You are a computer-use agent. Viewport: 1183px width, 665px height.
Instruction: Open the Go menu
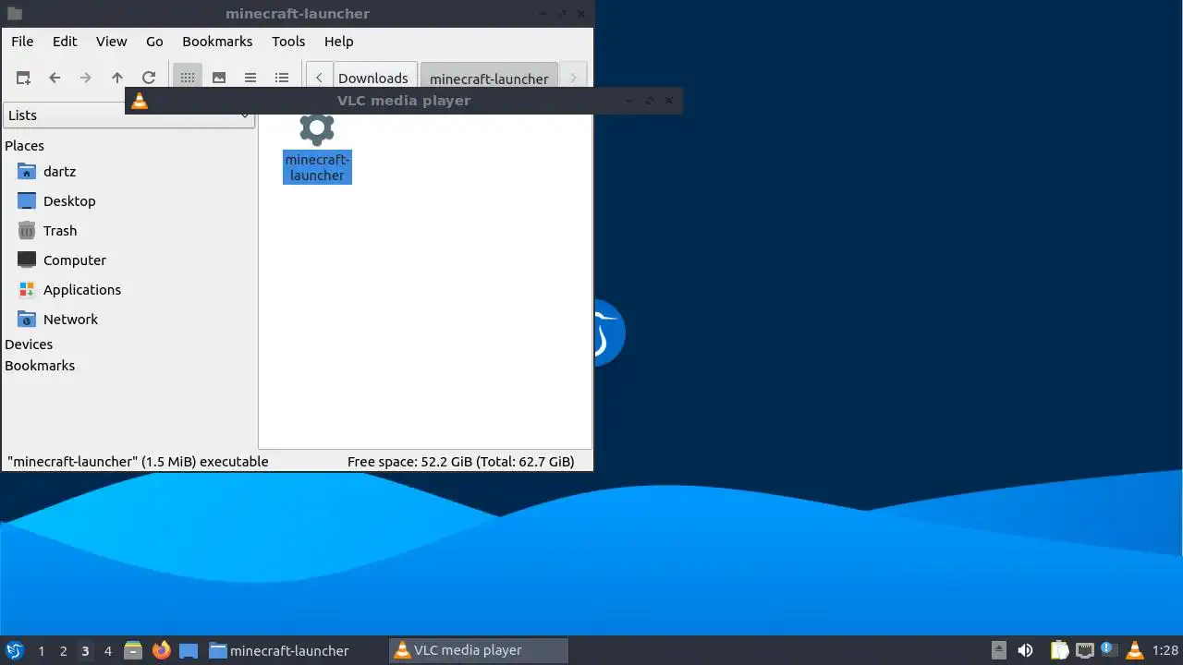[x=154, y=41]
